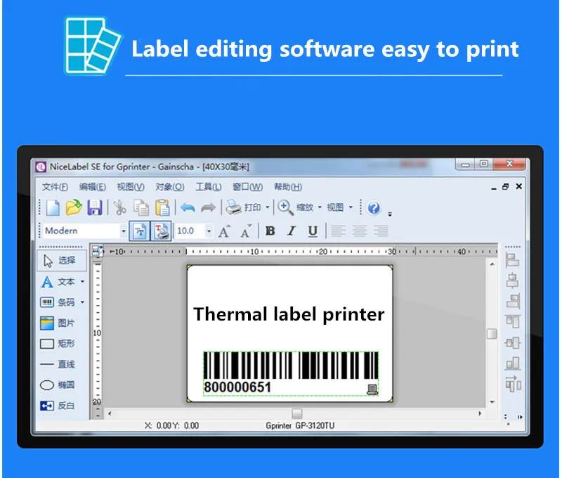Click the vertical scrollbar down arrow
The image size is (562, 478).
tap(492, 402)
